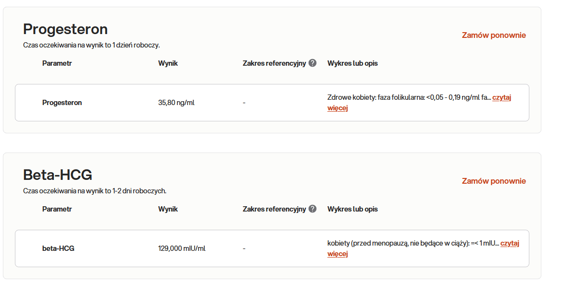The image size is (563, 283).
Task: Click the help icon in the Progesteron section
Action: tap(313, 63)
